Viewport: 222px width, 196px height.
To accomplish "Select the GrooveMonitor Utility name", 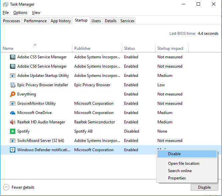I will click(x=36, y=103).
